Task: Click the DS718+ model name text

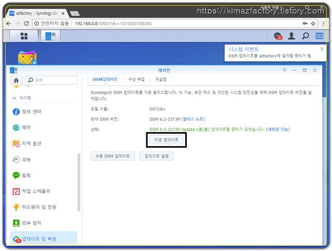Action: click(157, 109)
